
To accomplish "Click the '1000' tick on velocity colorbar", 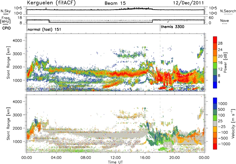I will [x=223, y=104].
